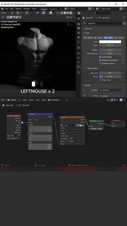Open the Global transform orientation dropdown
Image resolution: width=127 pixels, height=226 pixels.
tap(5, 13)
